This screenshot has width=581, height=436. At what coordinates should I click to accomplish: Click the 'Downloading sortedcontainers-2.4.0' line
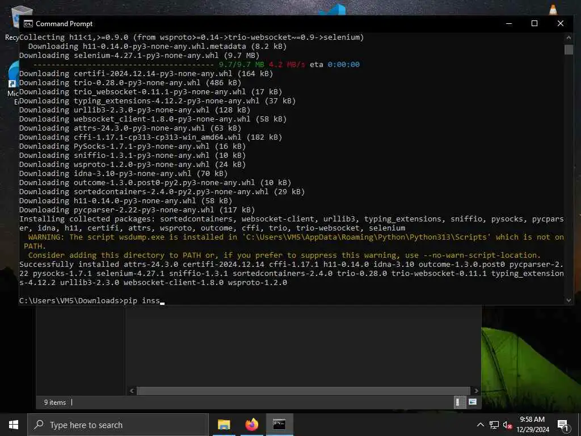[162, 192]
